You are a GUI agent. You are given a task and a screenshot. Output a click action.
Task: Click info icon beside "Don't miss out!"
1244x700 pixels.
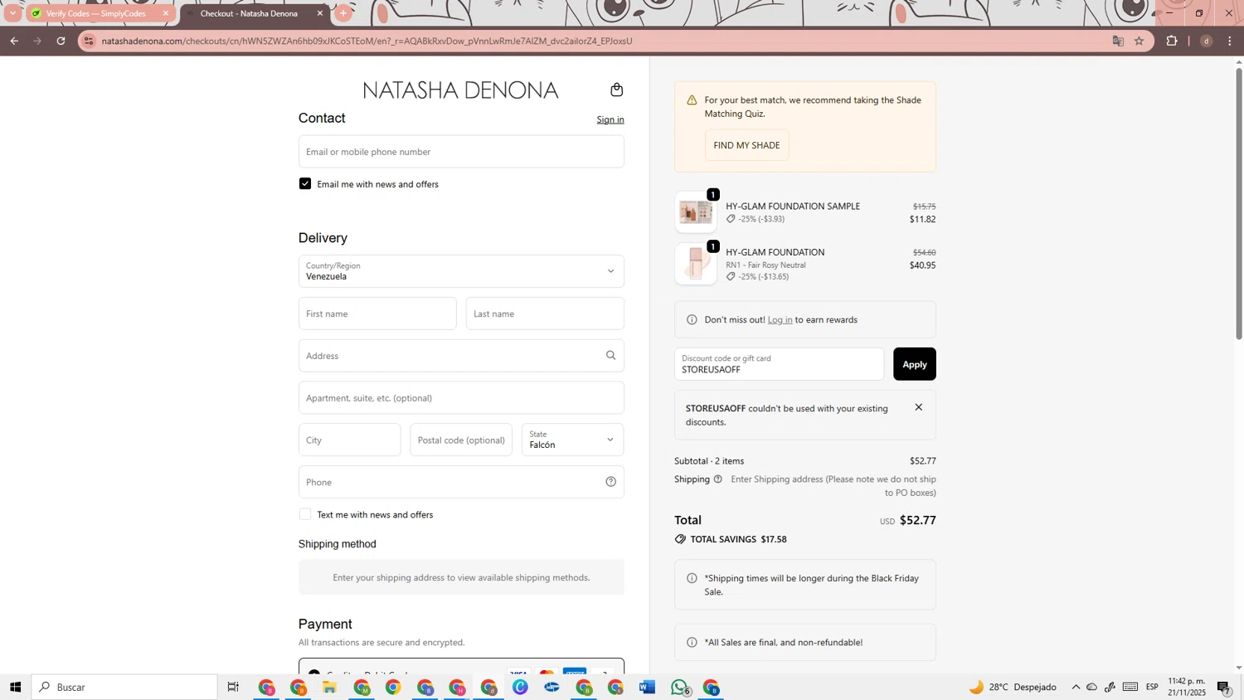click(692, 319)
